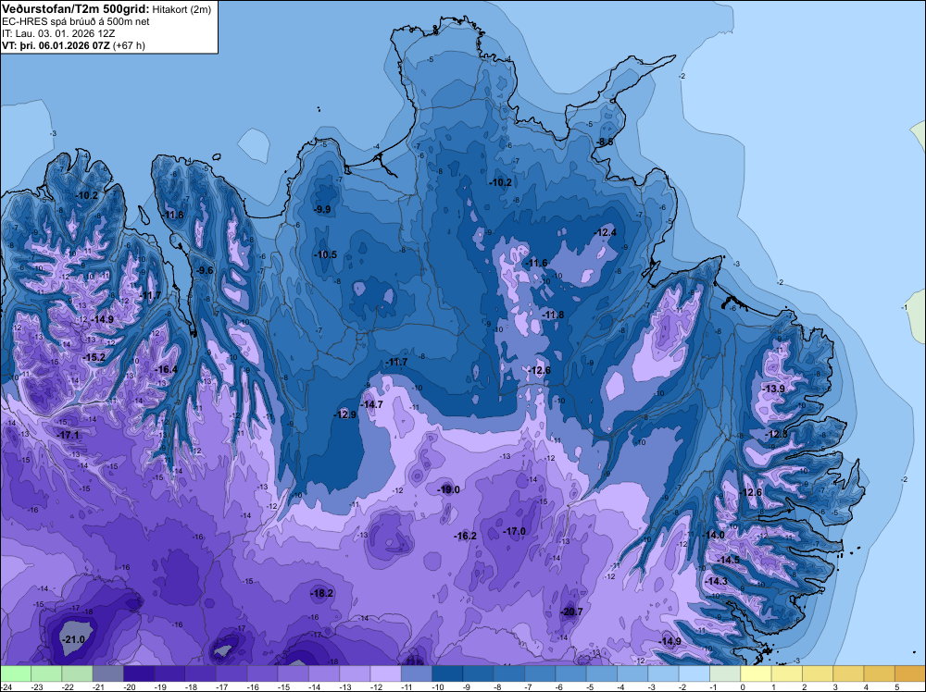Click the -14.7 temperature value

click(371, 404)
